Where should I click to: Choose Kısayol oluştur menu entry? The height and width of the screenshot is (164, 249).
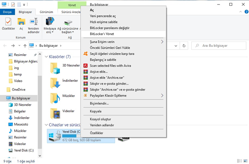pyautogui.click(x=123, y=119)
